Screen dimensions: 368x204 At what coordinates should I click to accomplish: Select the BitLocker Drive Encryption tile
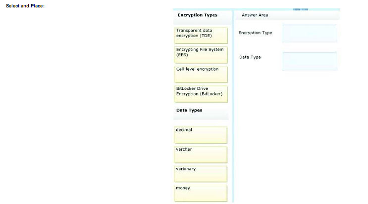pos(201,93)
